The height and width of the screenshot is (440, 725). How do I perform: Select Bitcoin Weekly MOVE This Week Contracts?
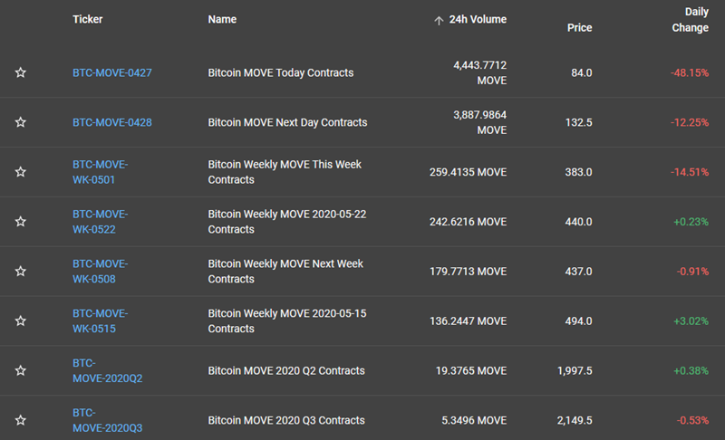click(x=285, y=172)
